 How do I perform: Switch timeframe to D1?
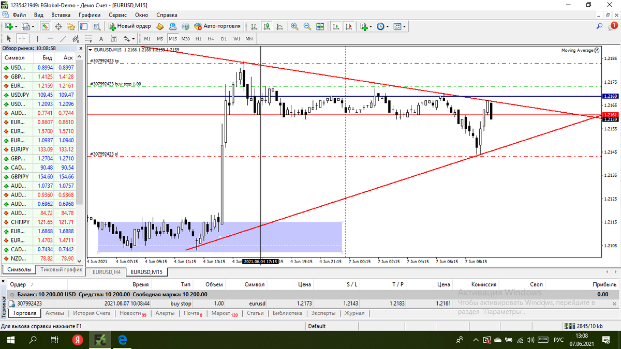point(224,39)
